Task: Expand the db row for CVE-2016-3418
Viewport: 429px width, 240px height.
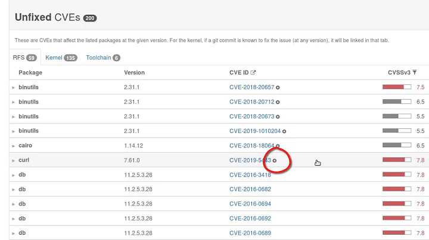Action: [x=13, y=175]
